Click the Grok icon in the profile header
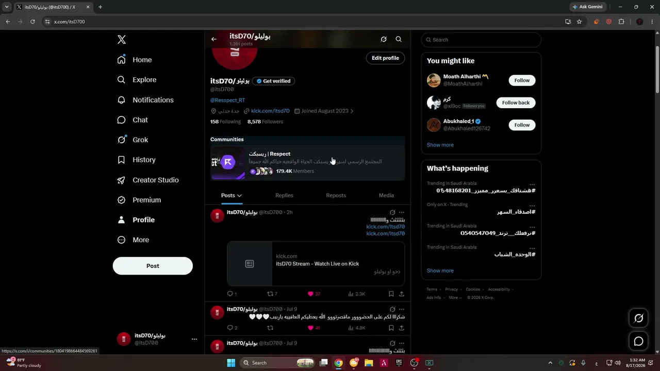Image resolution: width=660 pixels, height=371 pixels. point(384,39)
